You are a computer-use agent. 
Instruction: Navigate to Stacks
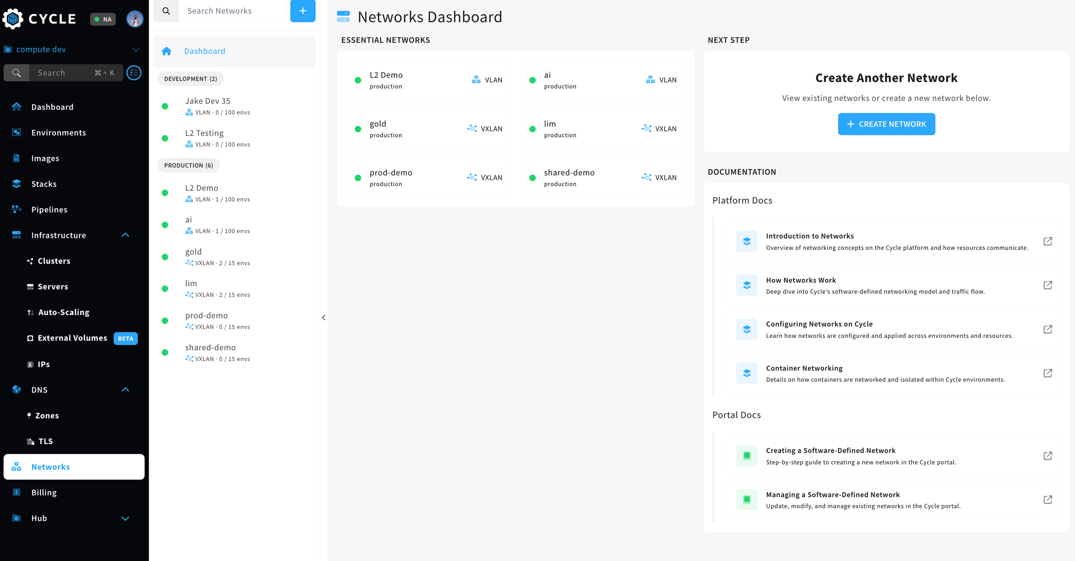(x=44, y=184)
